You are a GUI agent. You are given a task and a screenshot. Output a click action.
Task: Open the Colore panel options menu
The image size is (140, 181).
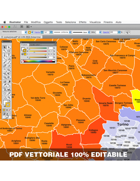[x=55, y=45]
